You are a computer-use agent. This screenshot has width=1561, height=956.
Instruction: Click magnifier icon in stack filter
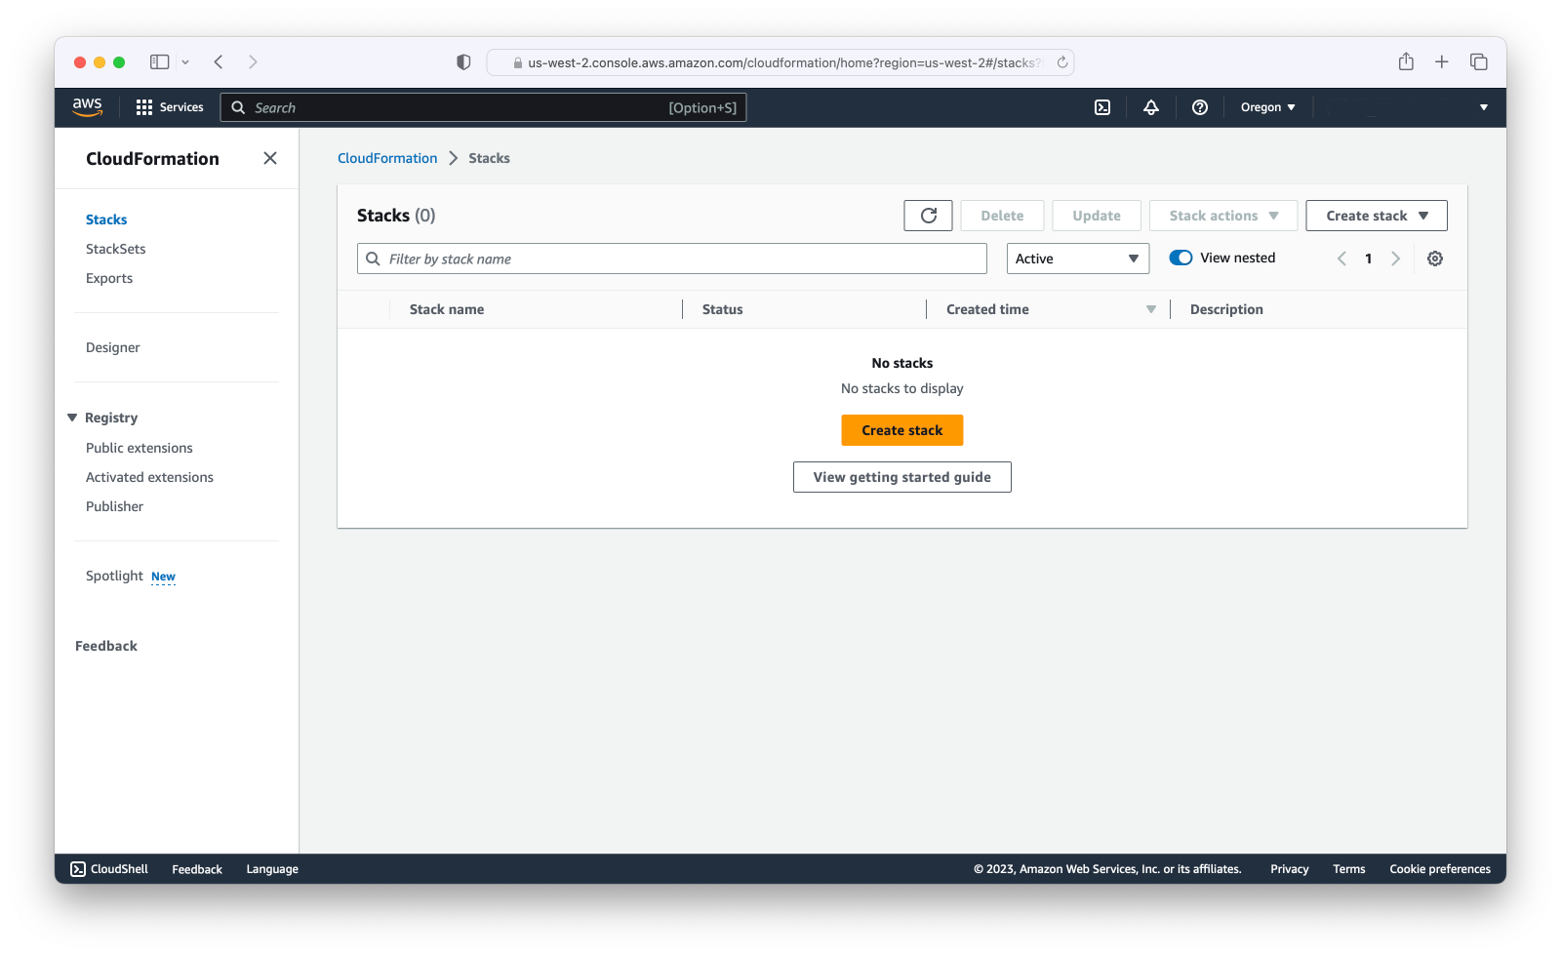pyautogui.click(x=373, y=259)
